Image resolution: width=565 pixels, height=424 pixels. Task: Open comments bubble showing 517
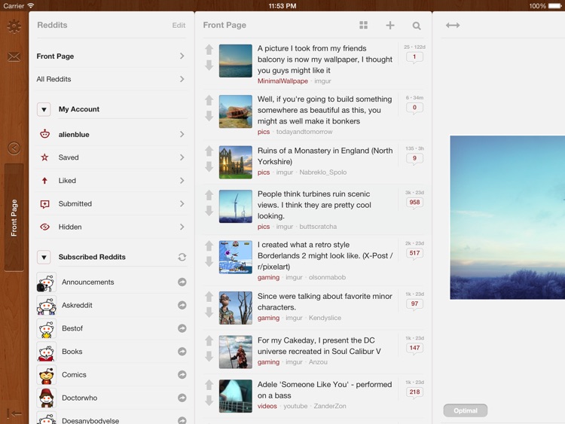(414, 254)
